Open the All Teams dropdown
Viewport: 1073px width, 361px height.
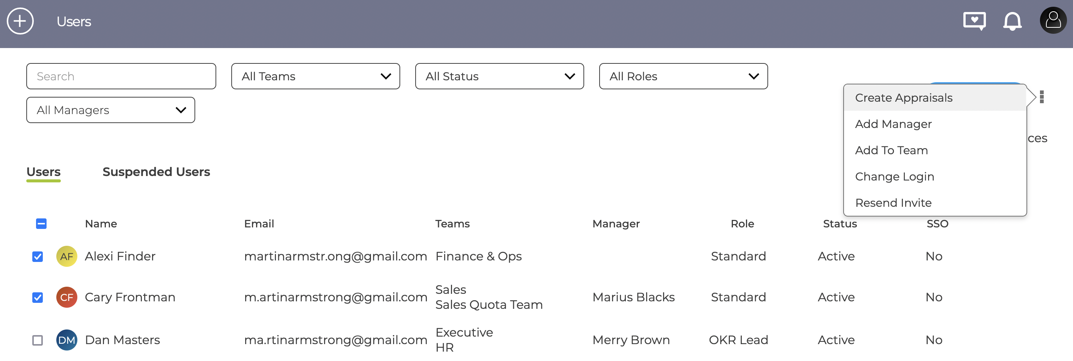point(316,76)
